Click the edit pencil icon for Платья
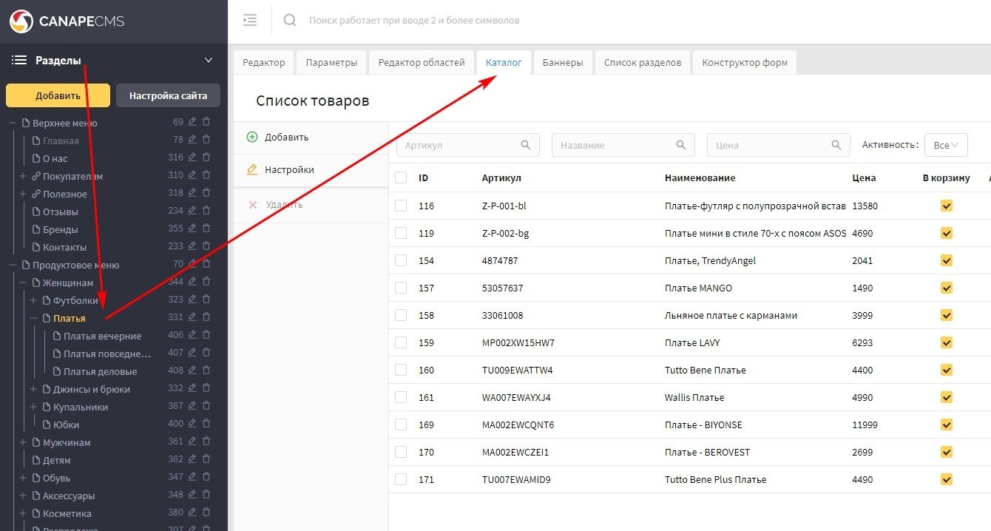The width and height of the screenshot is (991, 531). (x=192, y=317)
